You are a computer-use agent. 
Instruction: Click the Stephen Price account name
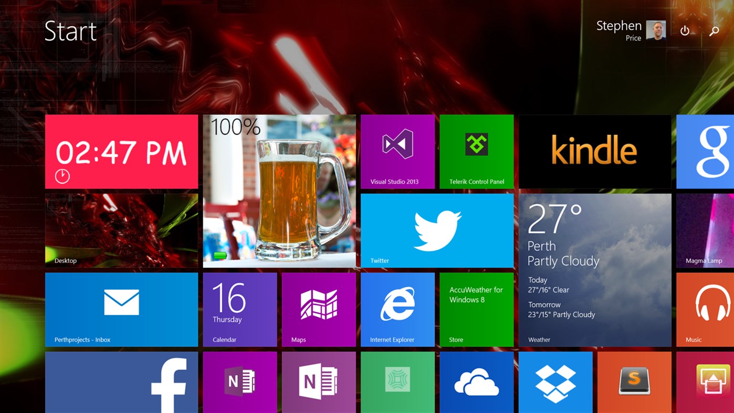[618, 26]
